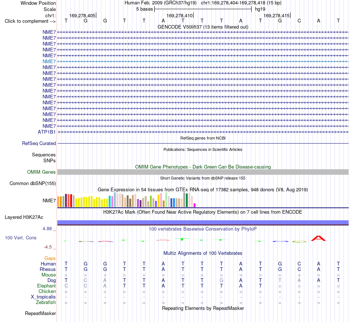The image size is (349, 322).
Task: Click the Sequences track label
Action: [x=44, y=155]
